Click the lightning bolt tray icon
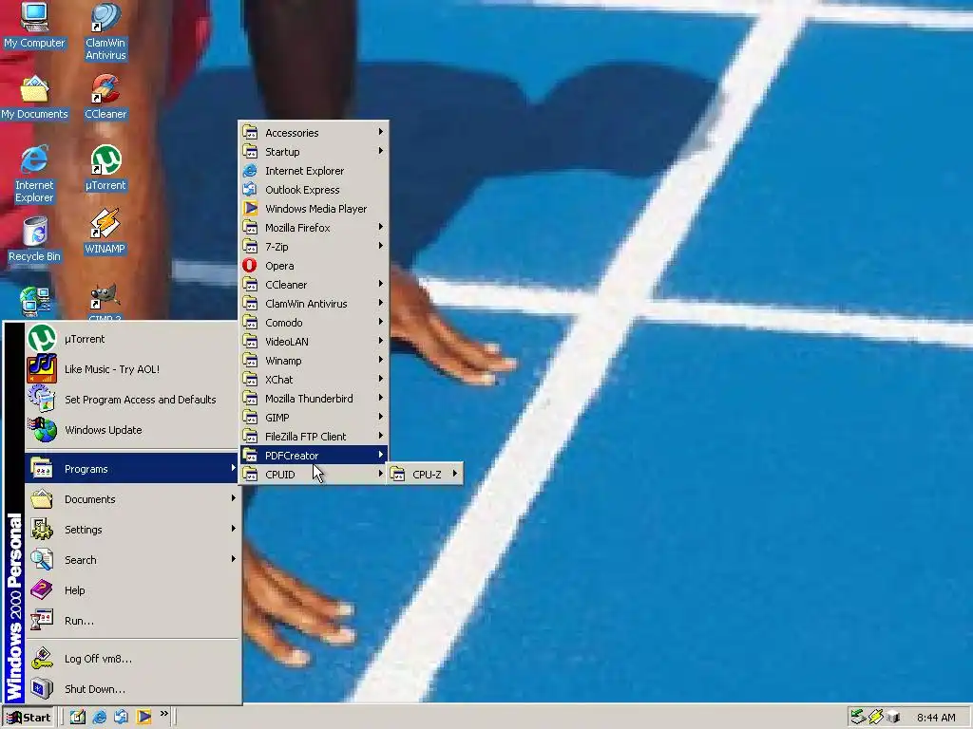This screenshot has width=973, height=729. (875, 717)
